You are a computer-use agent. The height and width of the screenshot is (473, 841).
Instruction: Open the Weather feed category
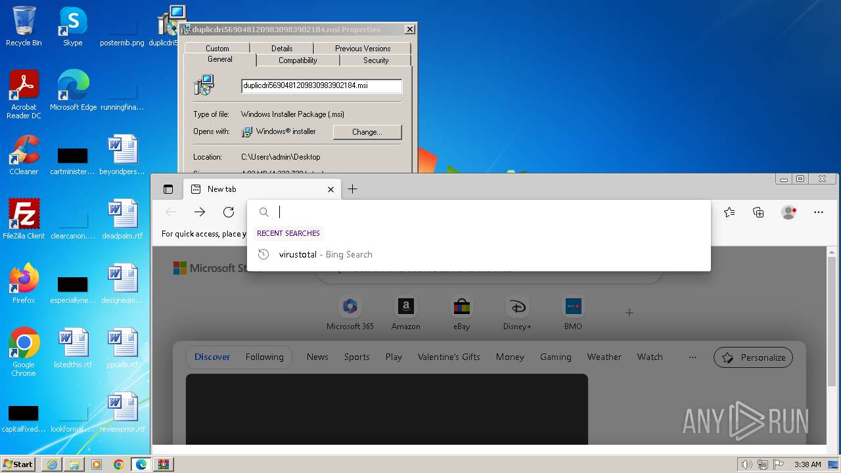[x=604, y=357]
